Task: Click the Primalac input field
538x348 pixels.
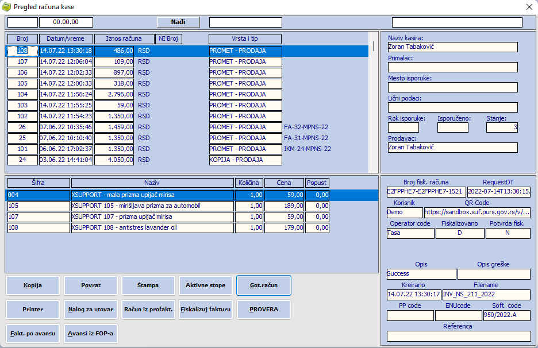Action: pos(452,67)
